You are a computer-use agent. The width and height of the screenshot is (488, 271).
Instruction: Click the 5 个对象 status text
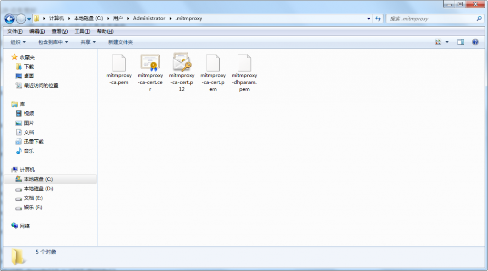click(x=46, y=252)
